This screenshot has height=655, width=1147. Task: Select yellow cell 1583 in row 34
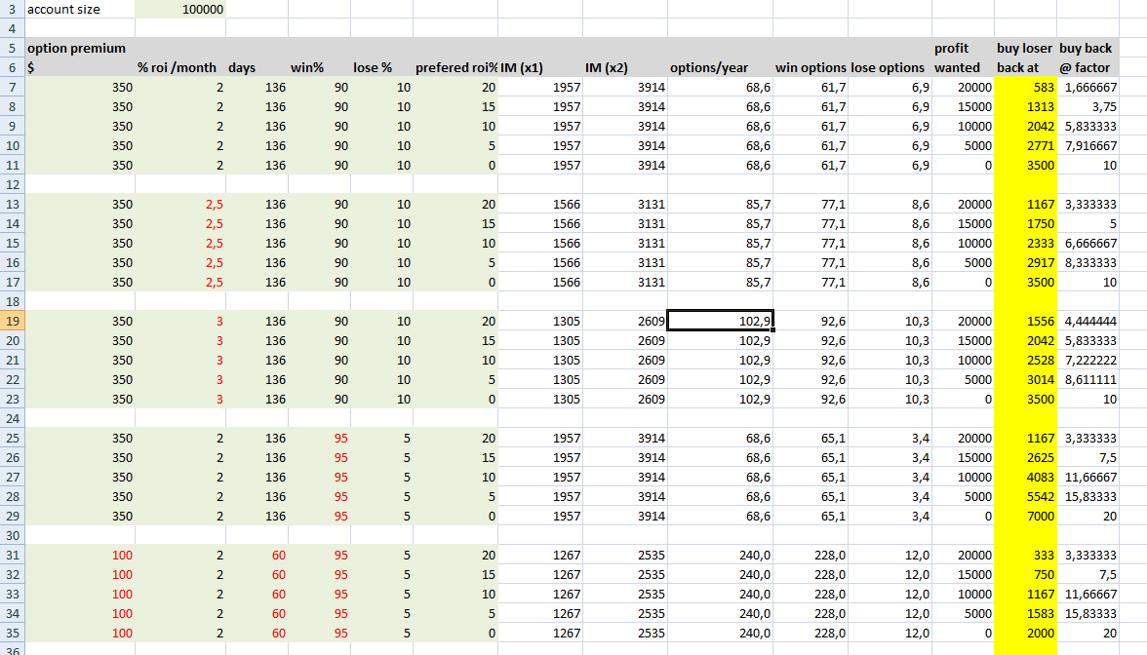[1026, 613]
